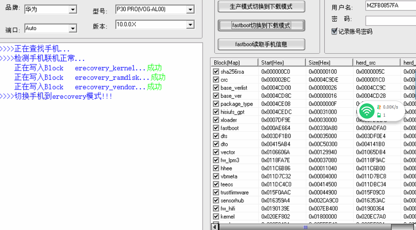Sort by Block(Map) column header
Screen dimensions: 416x230
point(235,63)
